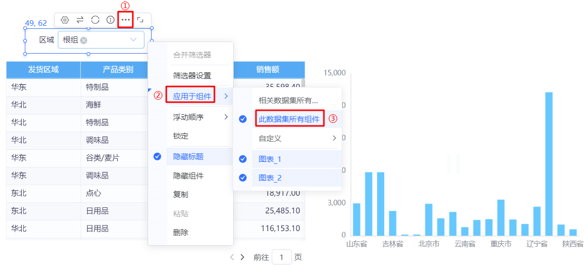Go to next page arrow
This screenshot has width=588, height=265.
click(242, 257)
